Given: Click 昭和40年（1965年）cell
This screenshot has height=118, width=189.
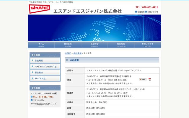Looking at the screenshot, I should pyautogui.click(x=122, y=108).
